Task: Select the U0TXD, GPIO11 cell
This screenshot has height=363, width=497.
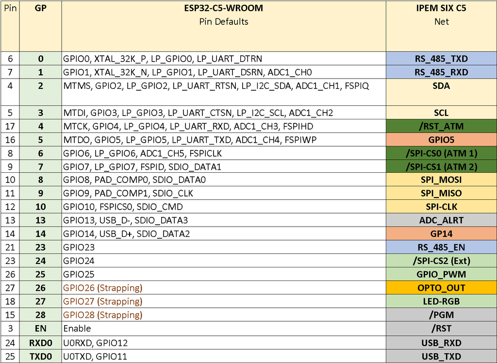Action: [224, 356]
